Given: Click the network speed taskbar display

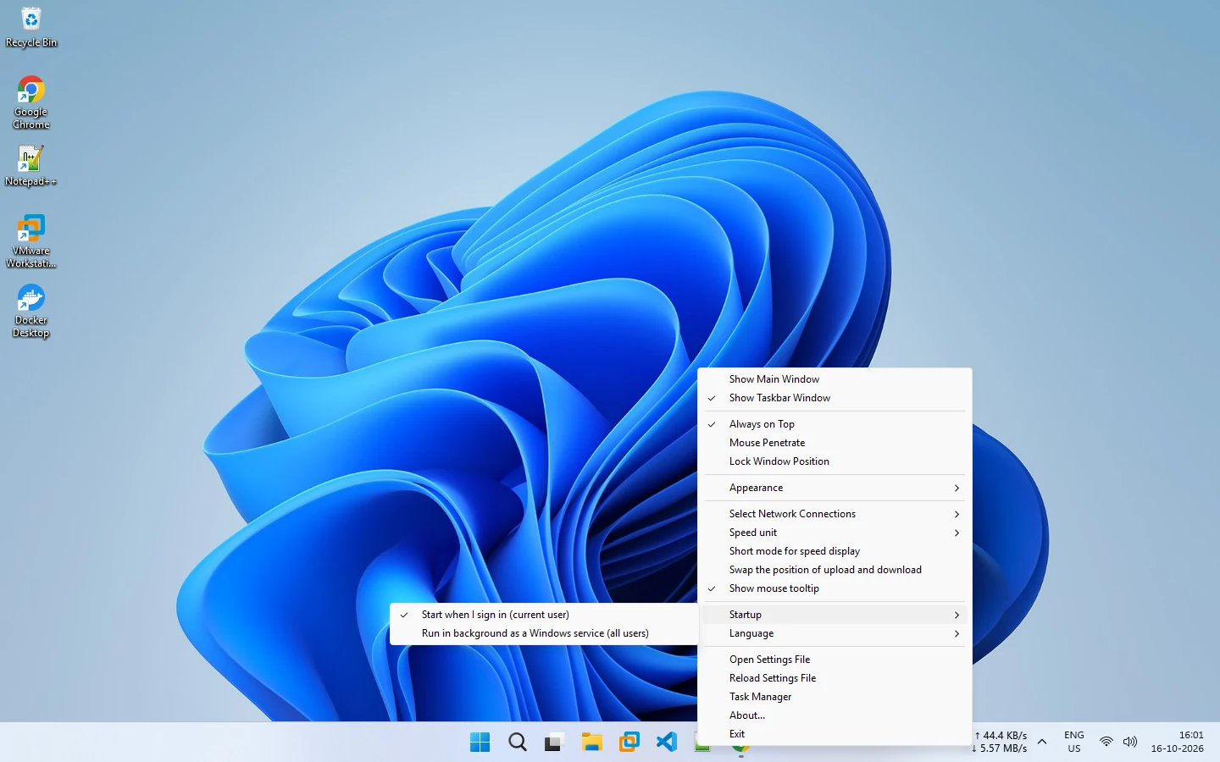Looking at the screenshot, I should coord(1001,742).
